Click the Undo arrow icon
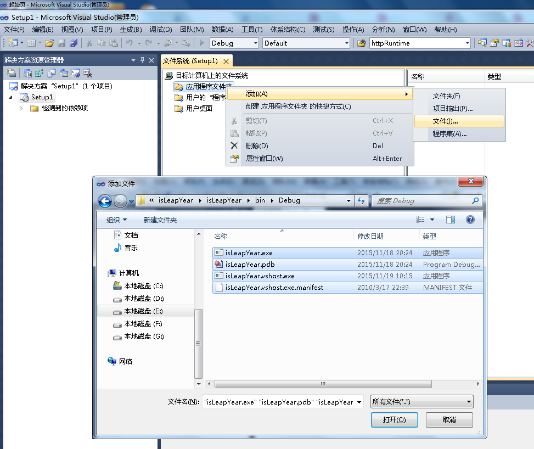Image resolution: width=534 pixels, height=449 pixels. click(x=130, y=43)
